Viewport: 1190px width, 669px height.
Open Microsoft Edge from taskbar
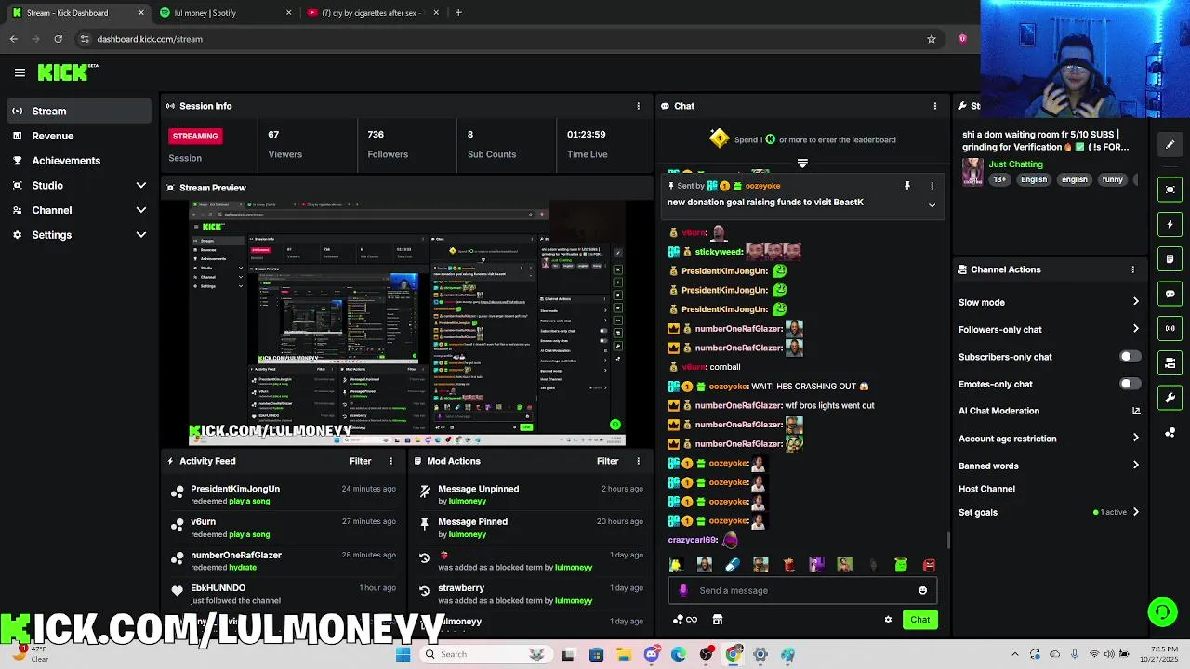679,654
